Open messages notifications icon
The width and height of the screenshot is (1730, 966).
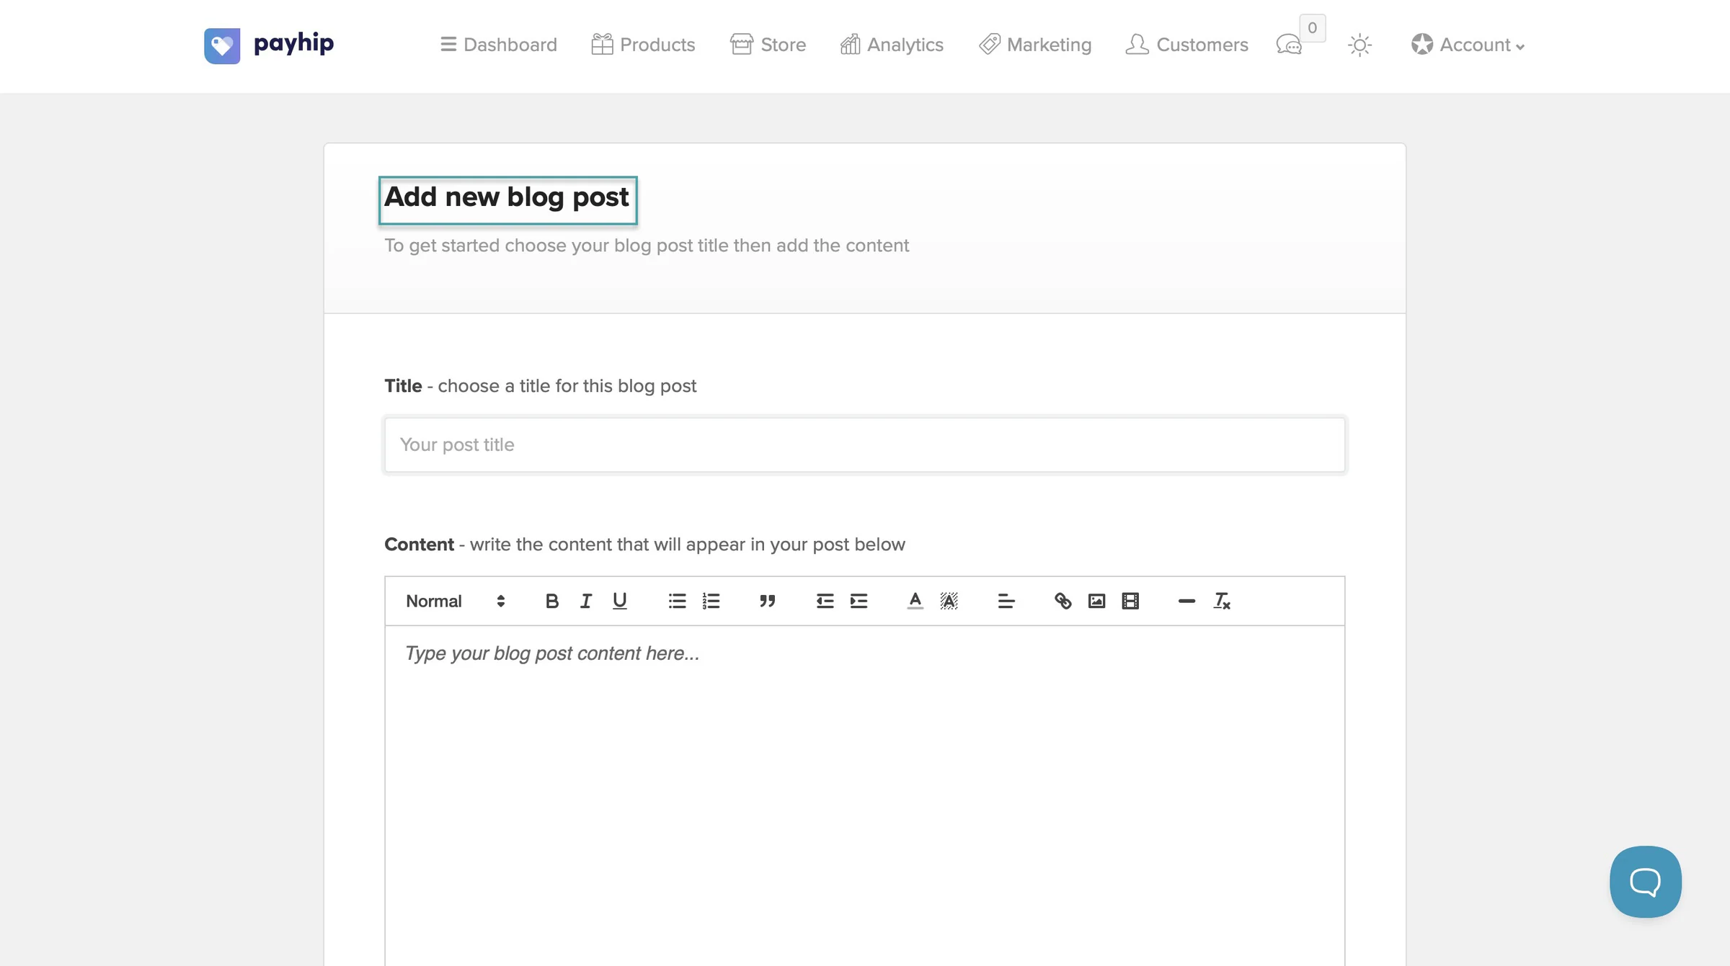(x=1289, y=45)
